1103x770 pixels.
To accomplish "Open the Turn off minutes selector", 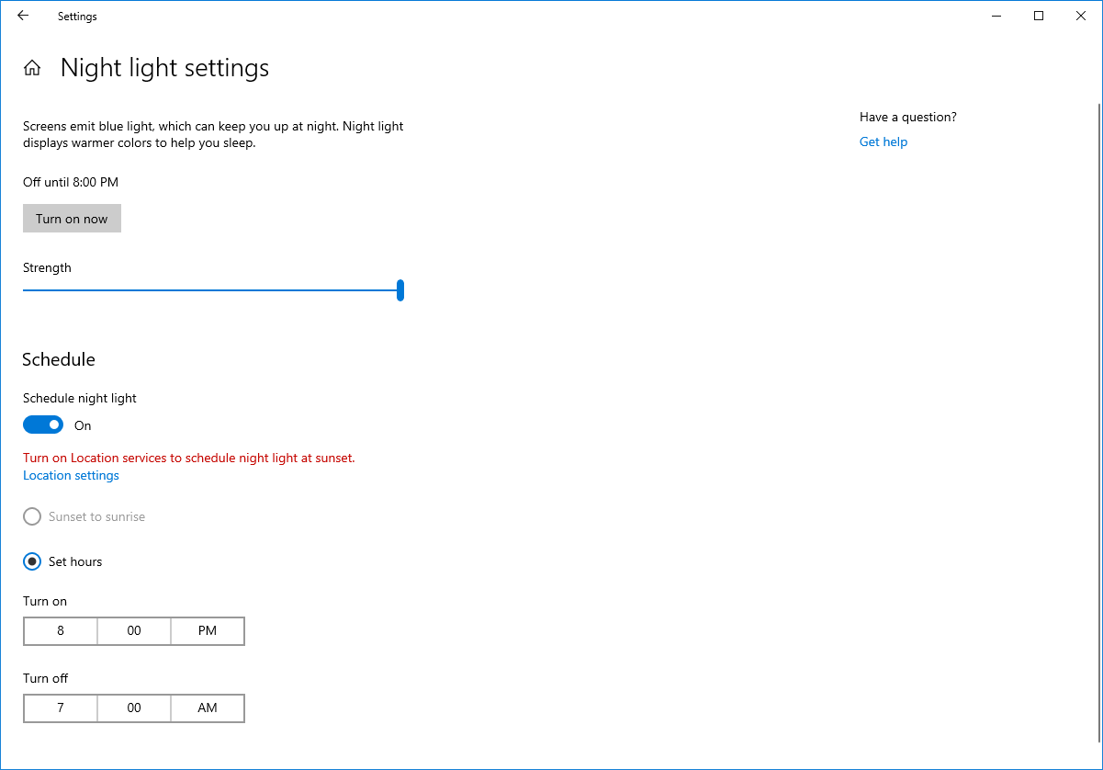I will (x=133, y=708).
